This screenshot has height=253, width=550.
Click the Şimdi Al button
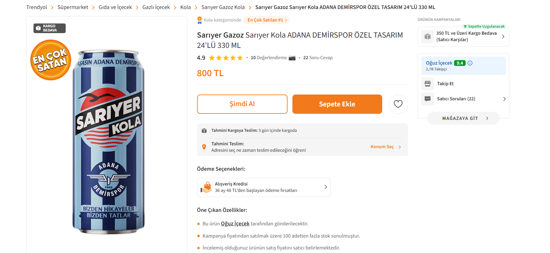pos(242,104)
